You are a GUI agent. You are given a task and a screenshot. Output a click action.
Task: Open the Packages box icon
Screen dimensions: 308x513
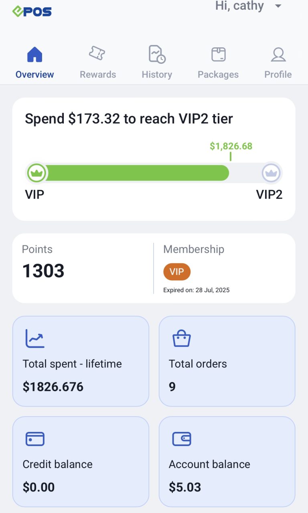218,55
